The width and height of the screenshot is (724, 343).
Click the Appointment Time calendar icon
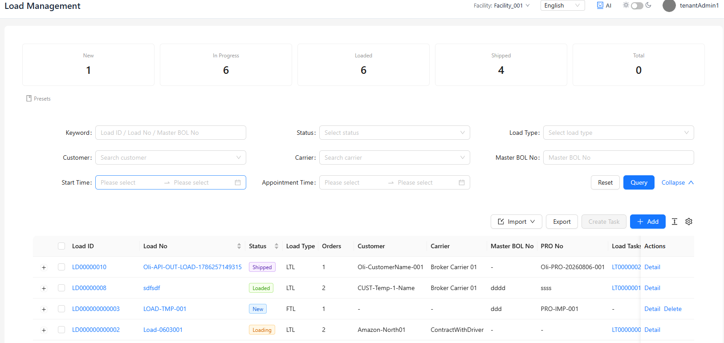462,182
